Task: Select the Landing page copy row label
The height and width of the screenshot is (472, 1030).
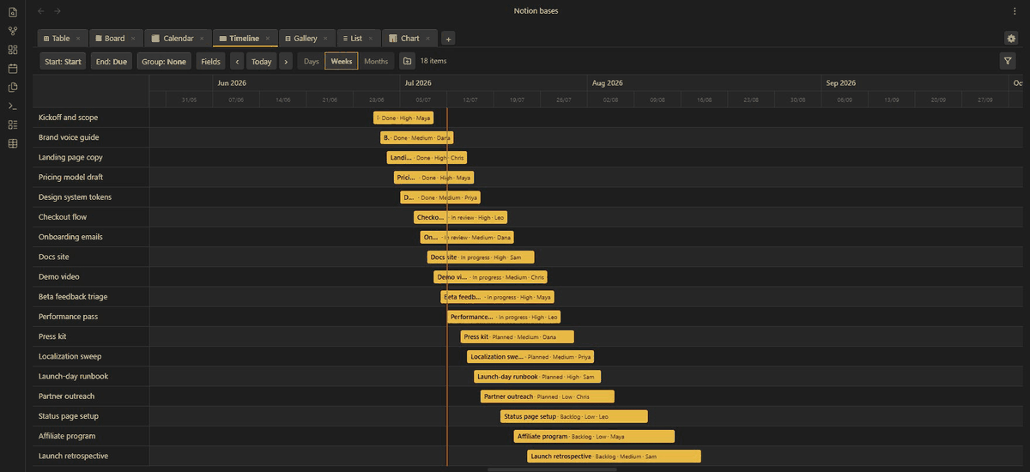Action: point(70,157)
